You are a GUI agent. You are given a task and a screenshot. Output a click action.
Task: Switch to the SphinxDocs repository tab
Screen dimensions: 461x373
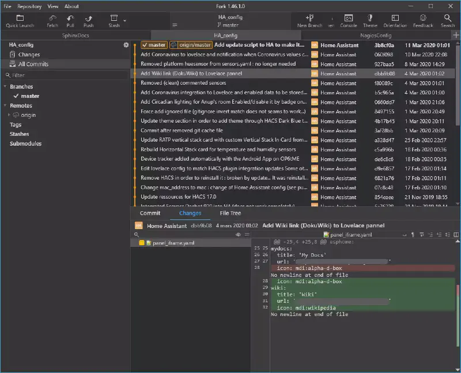pyautogui.click(x=76, y=36)
